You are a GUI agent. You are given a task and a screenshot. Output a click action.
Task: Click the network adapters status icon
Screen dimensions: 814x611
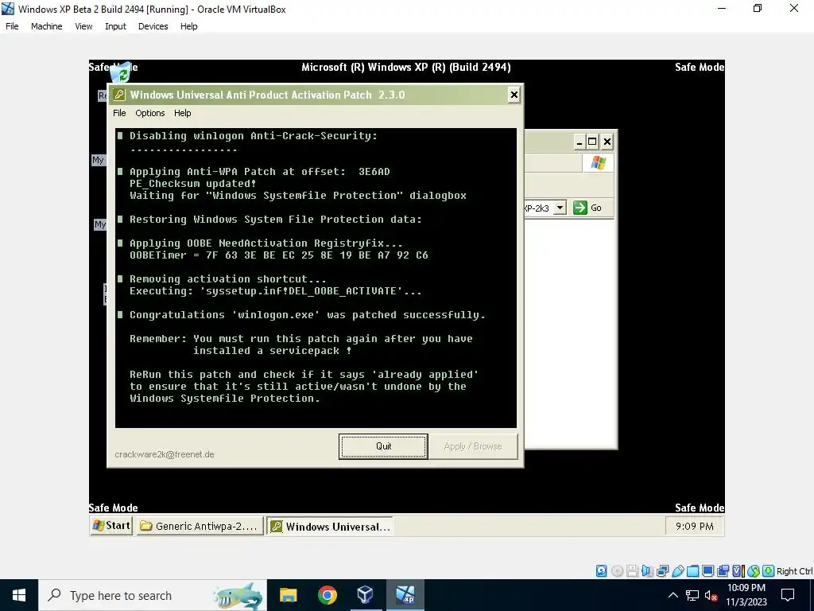coord(662,571)
